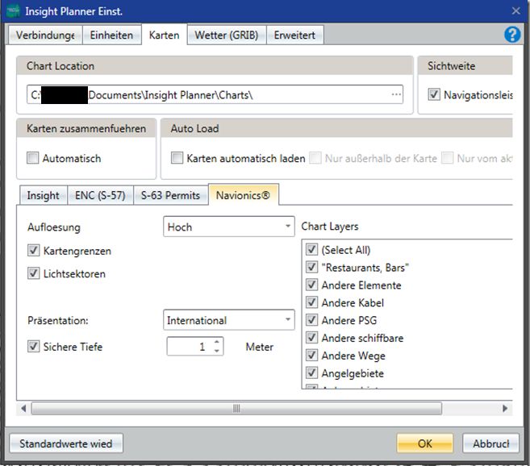Uncheck the "Restaurants, Bars" chart layer
Screen dimensions: 530x466
coord(311,268)
